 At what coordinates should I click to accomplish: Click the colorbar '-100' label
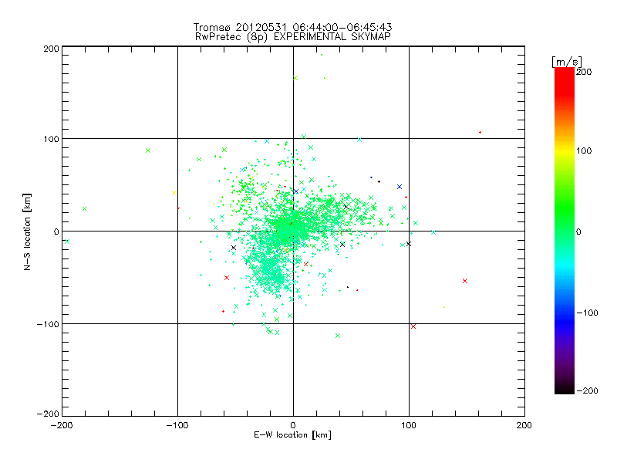point(587,313)
